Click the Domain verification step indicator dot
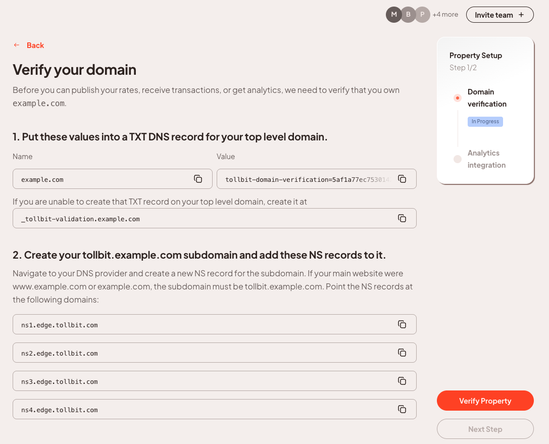Screen dimensions: 549x444 pyautogui.click(x=457, y=97)
